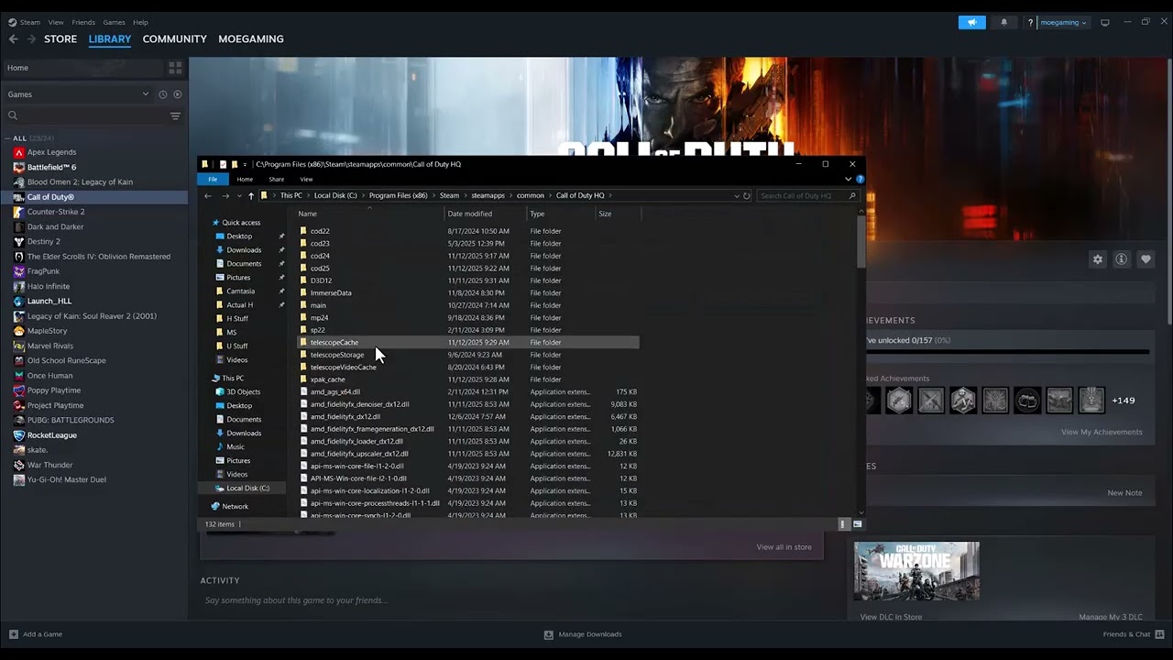Refresh the Explorer folder view
This screenshot has height=660, width=1173.
[747, 195]
